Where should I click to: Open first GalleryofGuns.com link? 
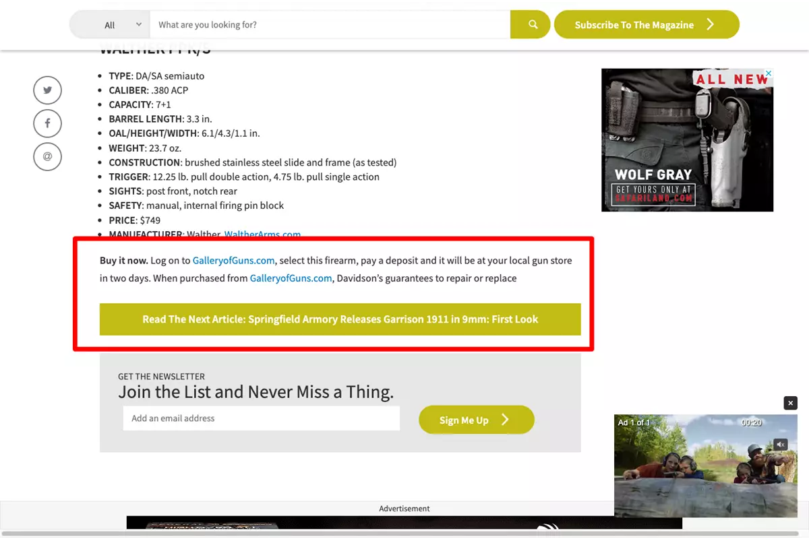pos(234,260)
